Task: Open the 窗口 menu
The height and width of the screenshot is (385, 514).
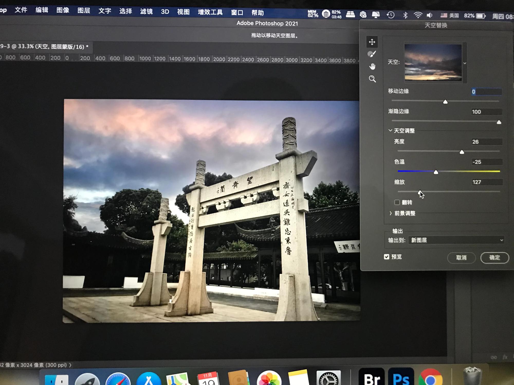Action: (237, 13)
